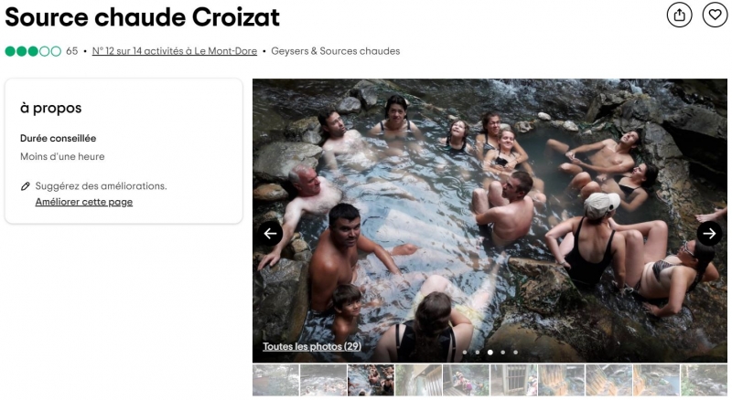Select the second carousel dot indicator

(x=477, y=353)
